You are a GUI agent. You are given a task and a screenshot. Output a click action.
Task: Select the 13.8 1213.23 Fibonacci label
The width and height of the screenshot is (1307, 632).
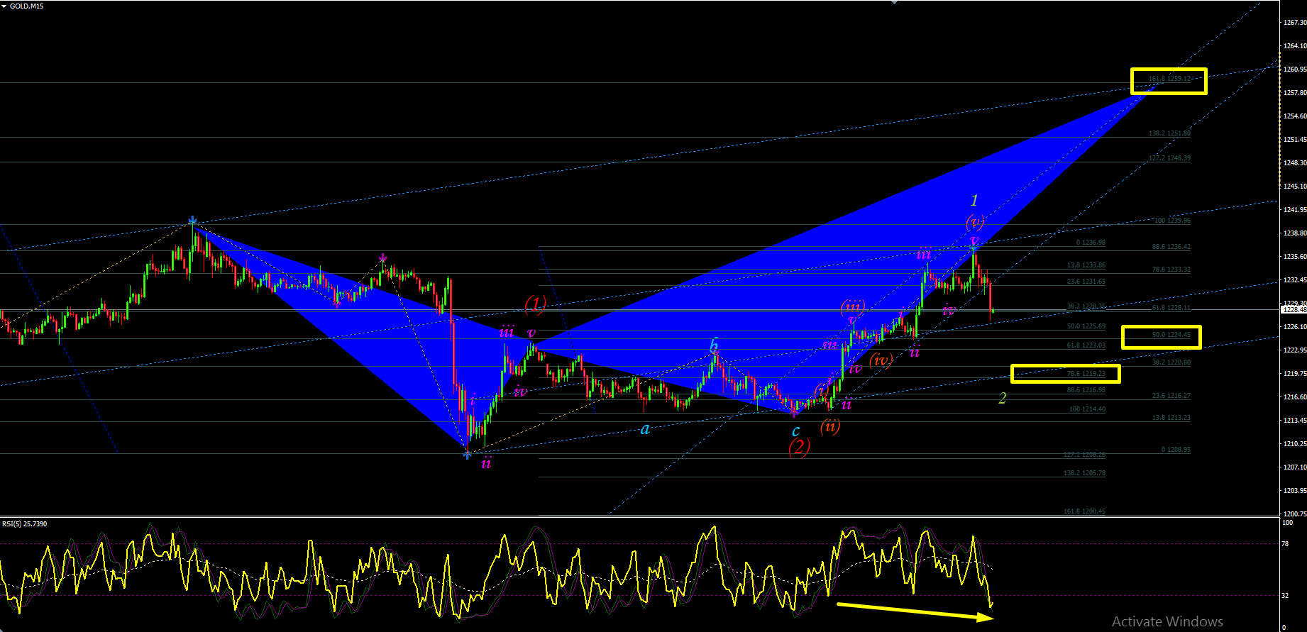coord(1171,418)
